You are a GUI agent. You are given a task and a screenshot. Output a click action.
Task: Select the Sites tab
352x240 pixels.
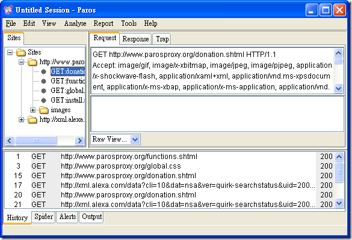(x=14, y=38)
